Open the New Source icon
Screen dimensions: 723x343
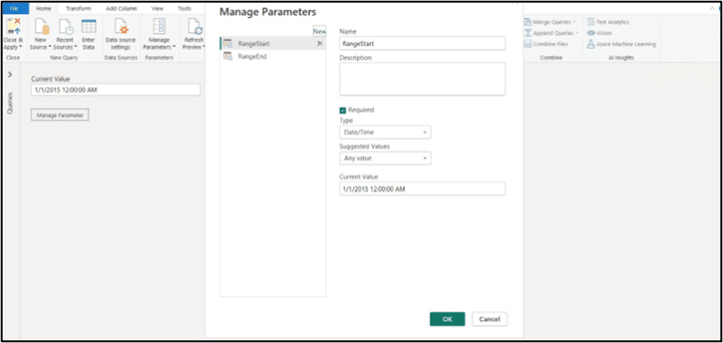pos(42,26)
